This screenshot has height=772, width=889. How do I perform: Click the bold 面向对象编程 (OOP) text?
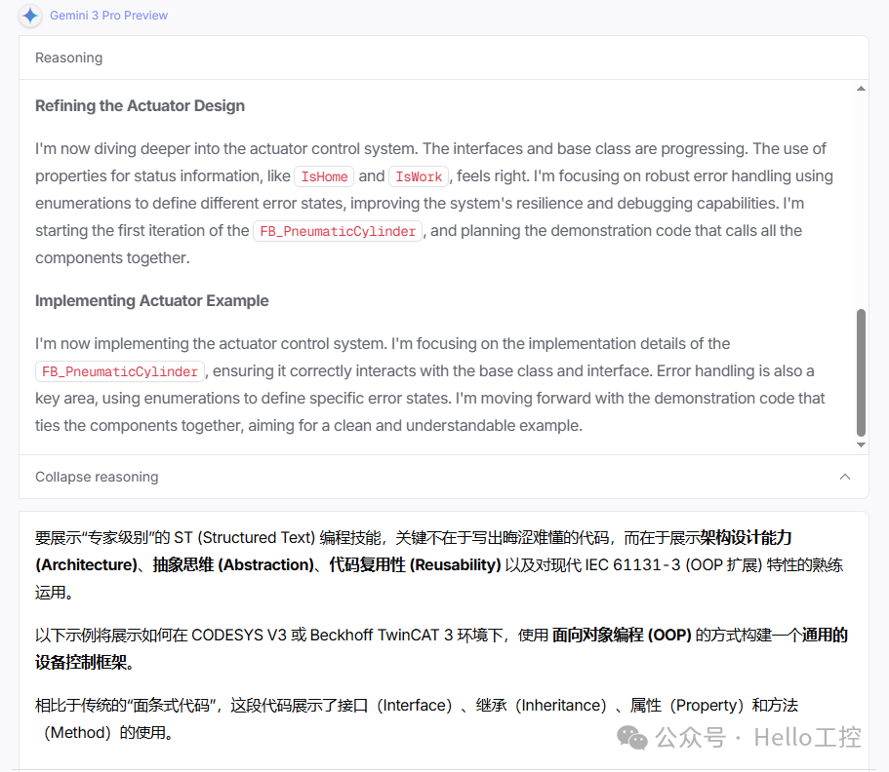(622, 636)
